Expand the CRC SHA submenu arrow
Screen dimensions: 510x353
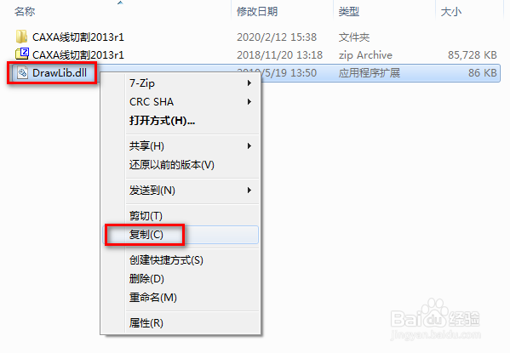pyautogui.click(x=249, y=102)
